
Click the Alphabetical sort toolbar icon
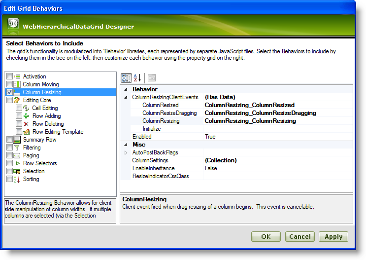point(137,78)
